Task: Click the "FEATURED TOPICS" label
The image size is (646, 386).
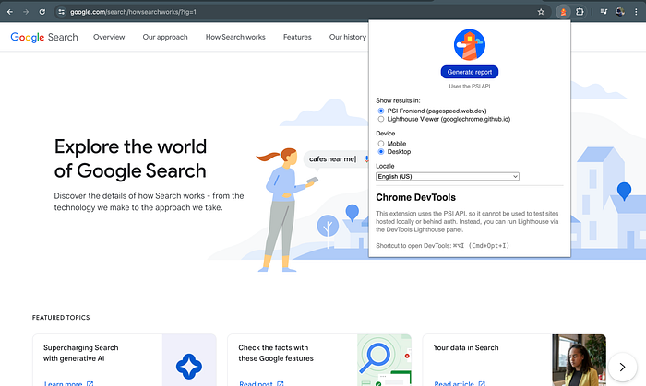Action: point(61,317)
